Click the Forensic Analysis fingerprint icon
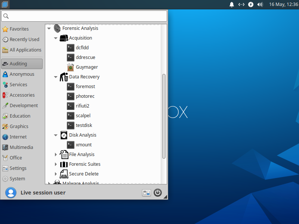Screen dimensions: 299x224 point(57,28)
